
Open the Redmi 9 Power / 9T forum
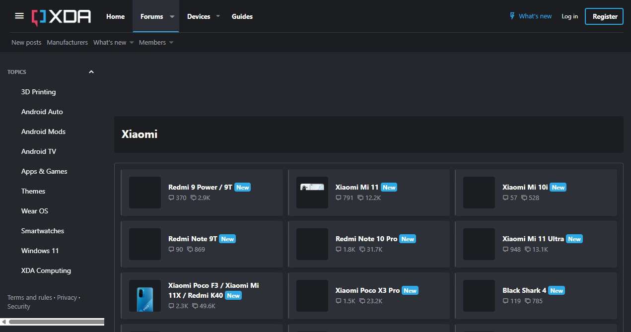click(200, 187)
